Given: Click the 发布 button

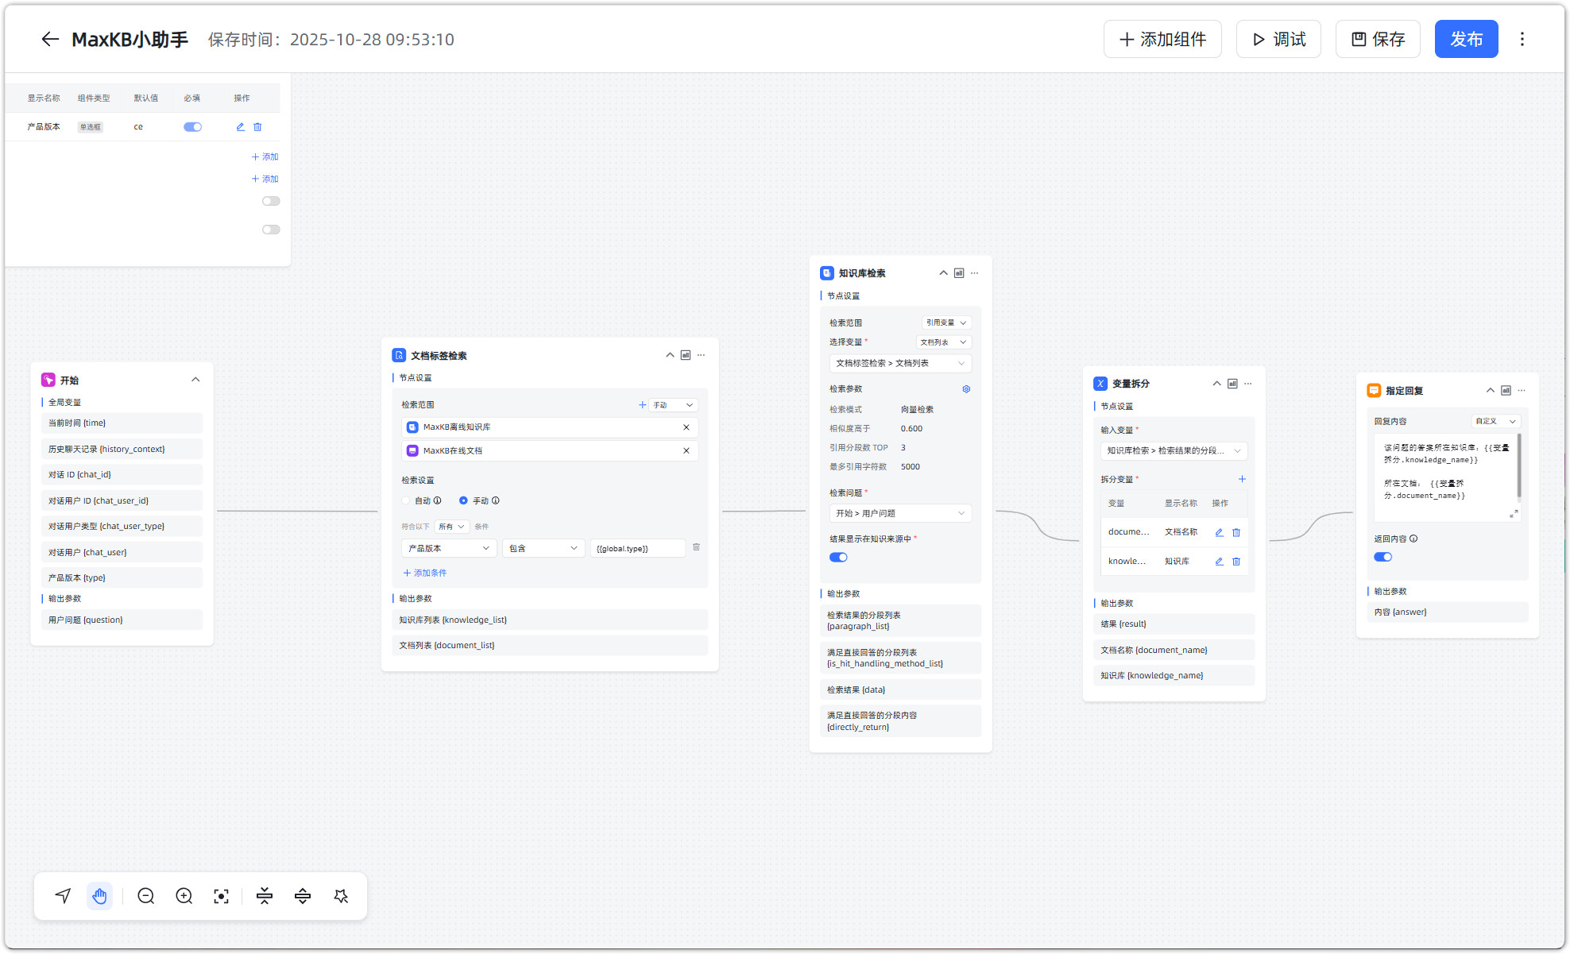Looking at the screenshot, I should (1465, 39).
